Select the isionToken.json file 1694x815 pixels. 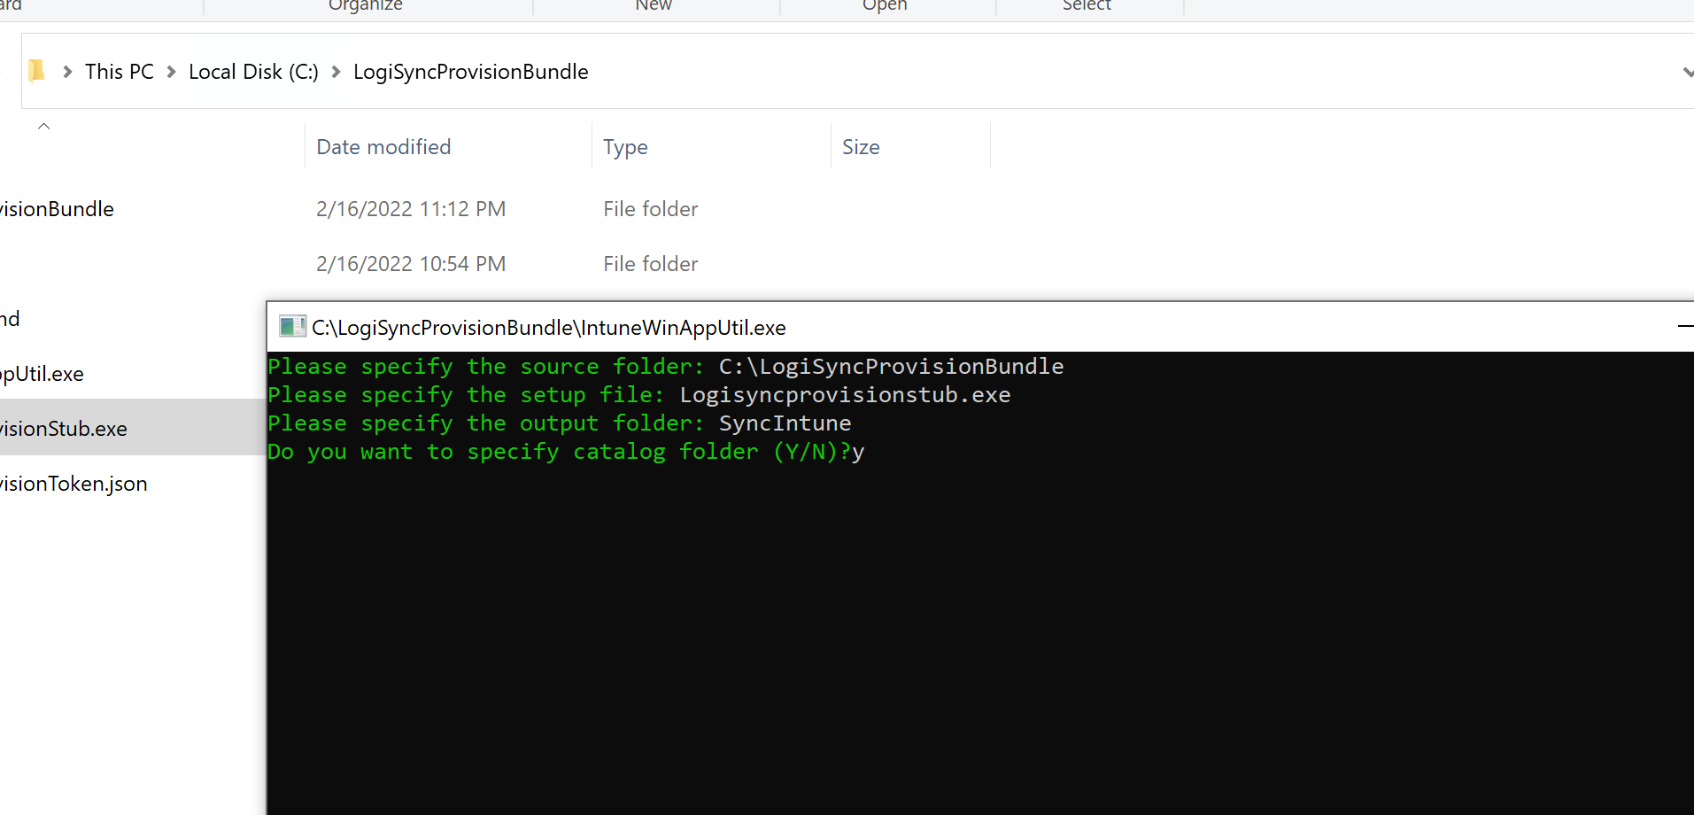click(73, 484)
